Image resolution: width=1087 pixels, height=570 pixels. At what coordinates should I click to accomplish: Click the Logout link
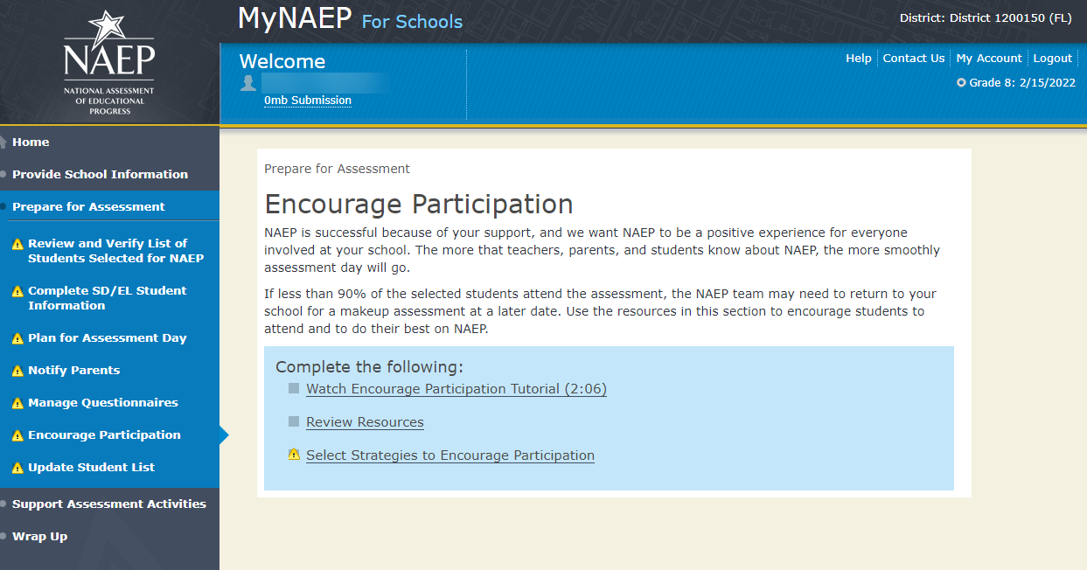(x=1052, y=59)
